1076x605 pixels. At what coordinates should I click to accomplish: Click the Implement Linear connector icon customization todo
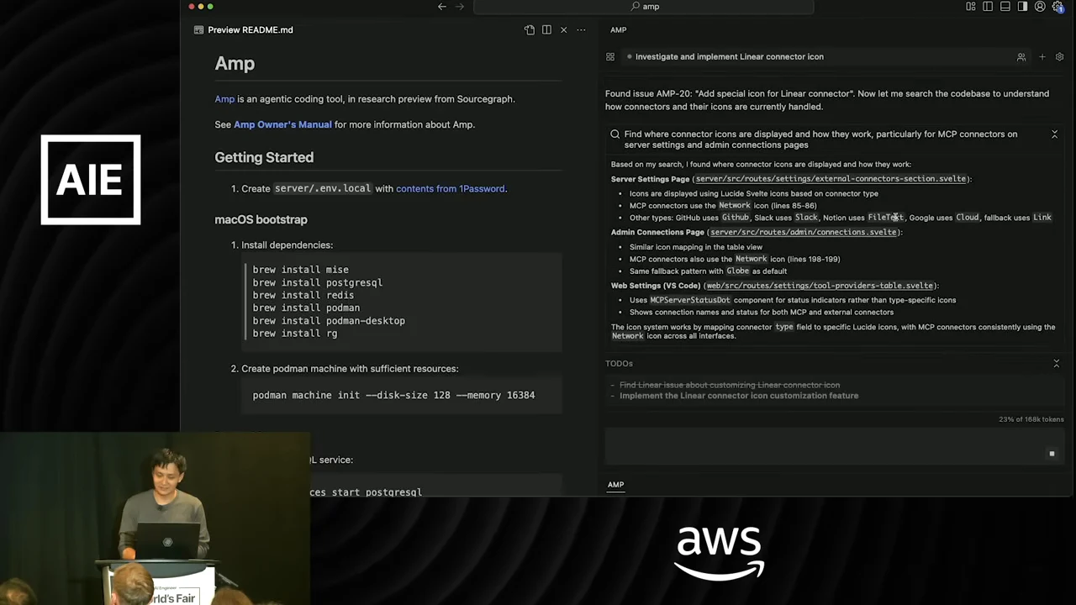(x=739, y=396)
